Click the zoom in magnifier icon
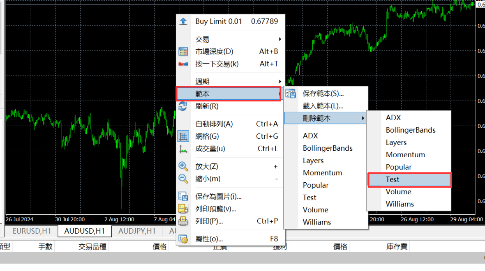The width and height of the screenshot is (485, 271). point(183,166)
